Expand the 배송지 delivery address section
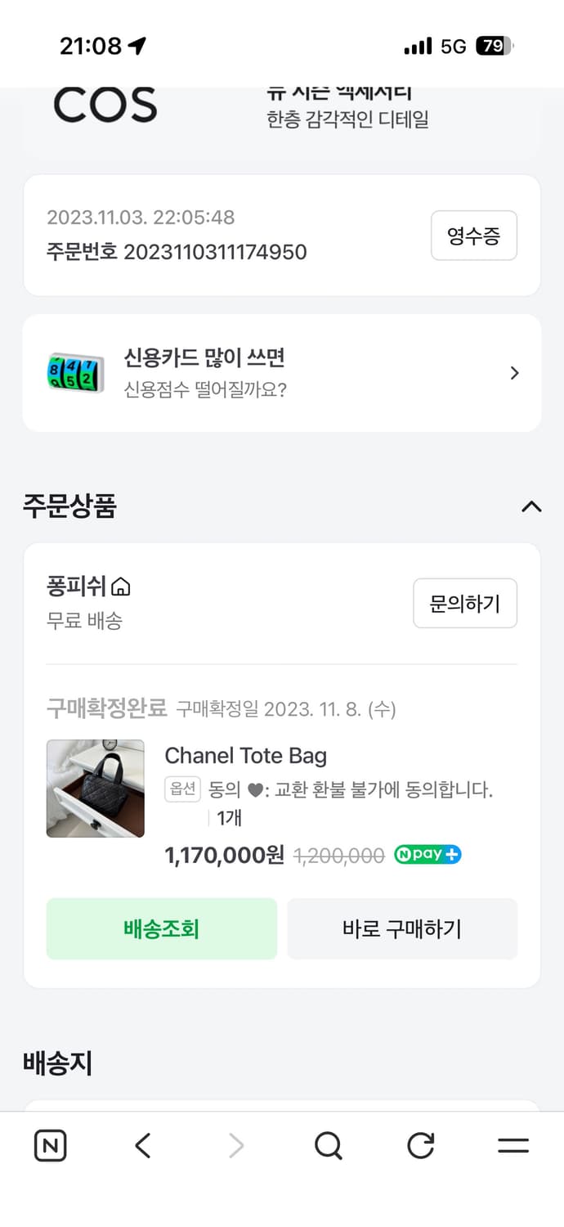 click(x=57, y=1061)
